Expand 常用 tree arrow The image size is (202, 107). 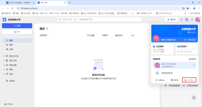[x=4, y=69]
